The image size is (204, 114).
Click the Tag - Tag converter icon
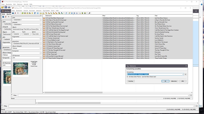pyautogui.click(x=56, y=13)
